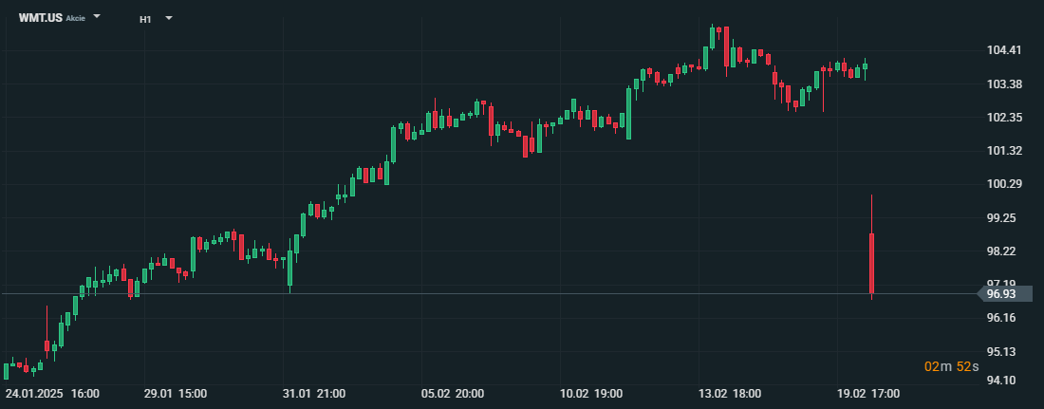Image resolution: width=1044 pixels, height=409 pixels.
Task: Click the 101.32 price axis label
Action: tap(1004, 151)
